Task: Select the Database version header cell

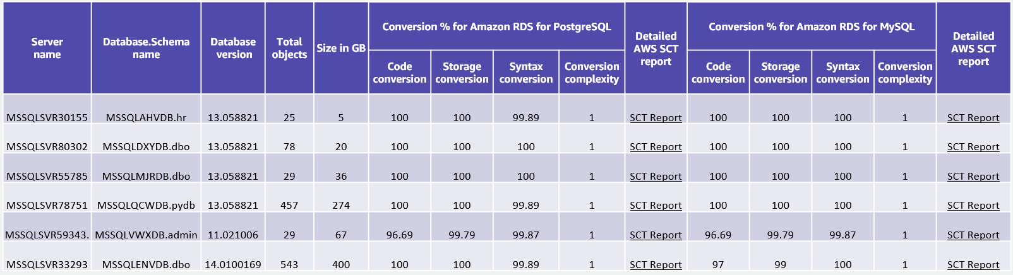Action: pos(233,48)
